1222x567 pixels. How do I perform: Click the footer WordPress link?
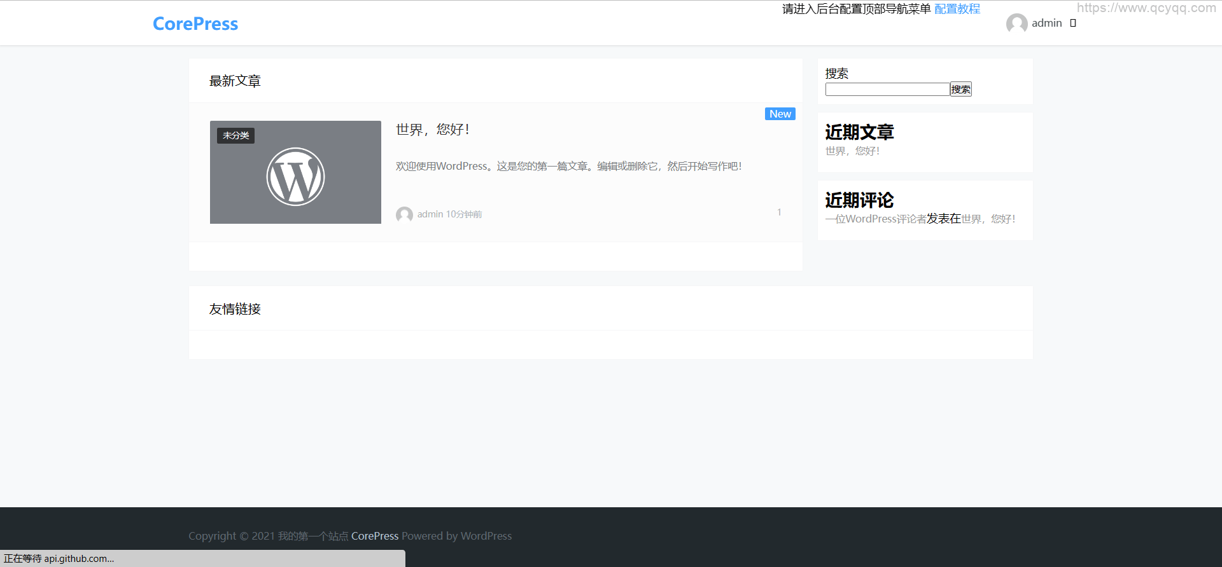click(486, 536)
